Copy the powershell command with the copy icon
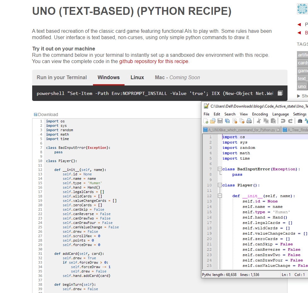This screenshot has height=293, width=308. (280, 93)
